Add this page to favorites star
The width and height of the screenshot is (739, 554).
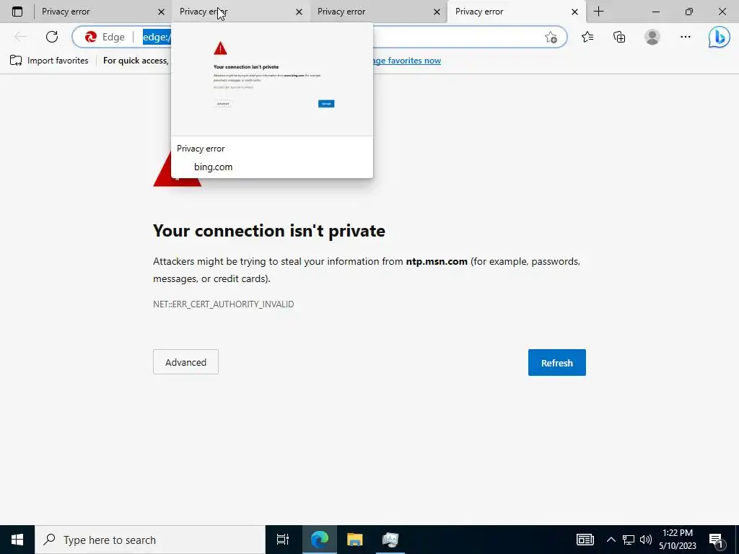(551, 38)
